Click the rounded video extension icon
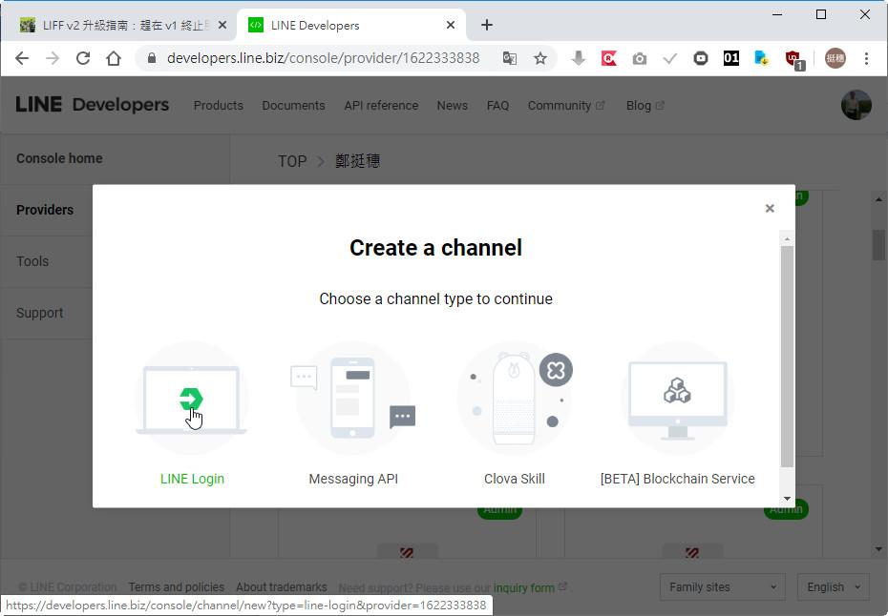The height and width of the screenshot is (616, 888). point(701,58)
